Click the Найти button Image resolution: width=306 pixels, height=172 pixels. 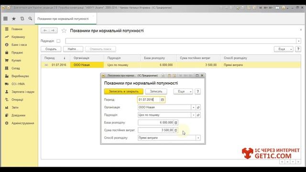[x=73, y=49]
